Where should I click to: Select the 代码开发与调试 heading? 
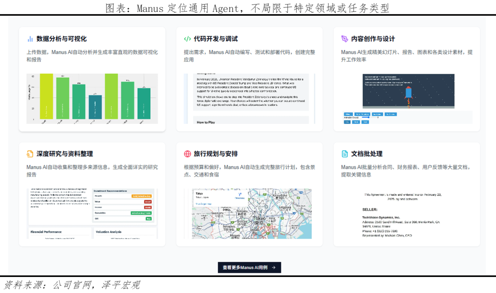(x=215, y=39)
